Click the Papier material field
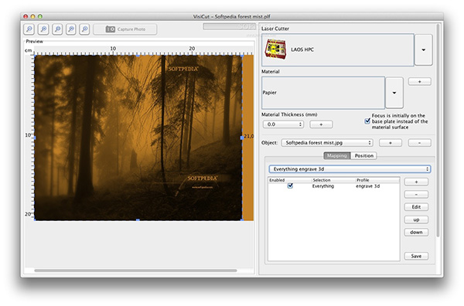 coord(323,93)
